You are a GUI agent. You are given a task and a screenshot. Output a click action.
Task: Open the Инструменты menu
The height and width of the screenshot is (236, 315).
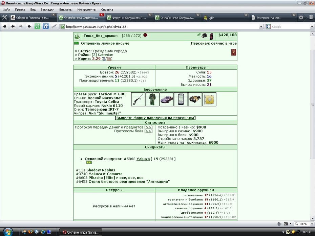pyautogui.click(x=87, y=9)
